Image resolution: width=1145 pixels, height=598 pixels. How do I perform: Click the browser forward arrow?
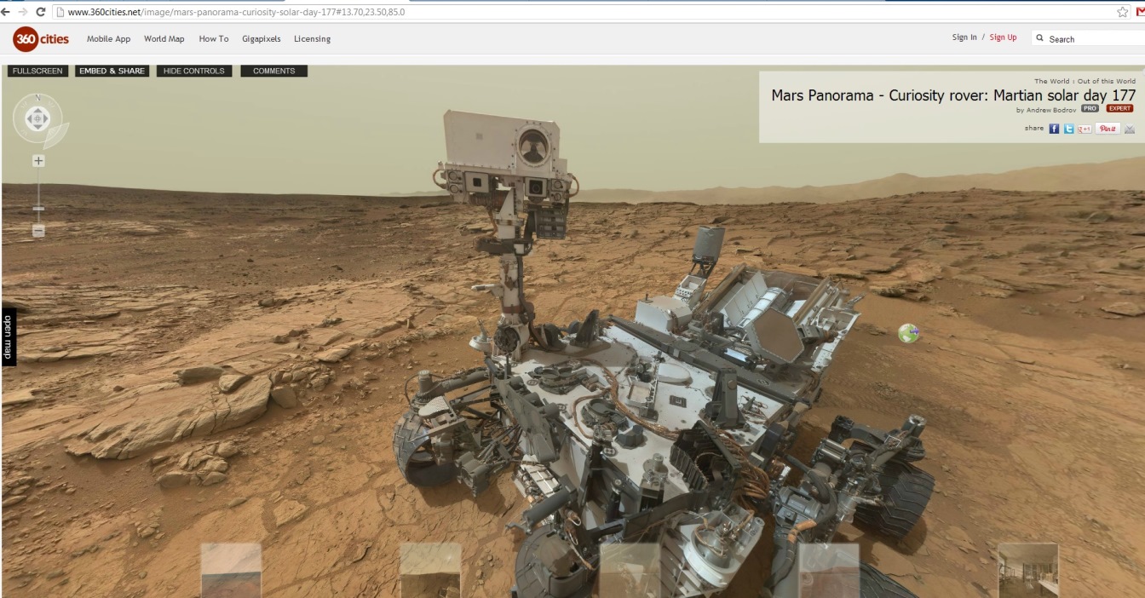(23, 12)
